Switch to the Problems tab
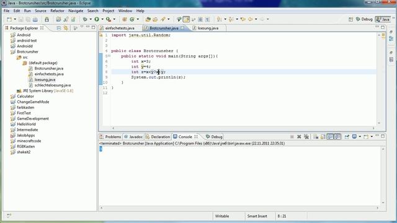 tap(110, 136)
